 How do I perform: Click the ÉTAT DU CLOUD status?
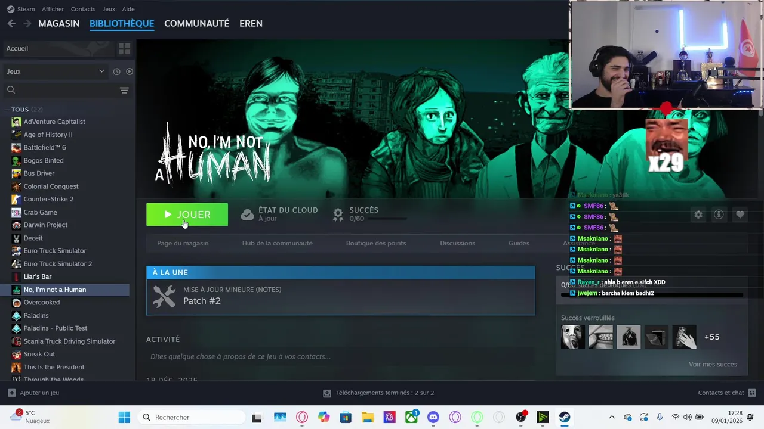click(x=279, y=214)
